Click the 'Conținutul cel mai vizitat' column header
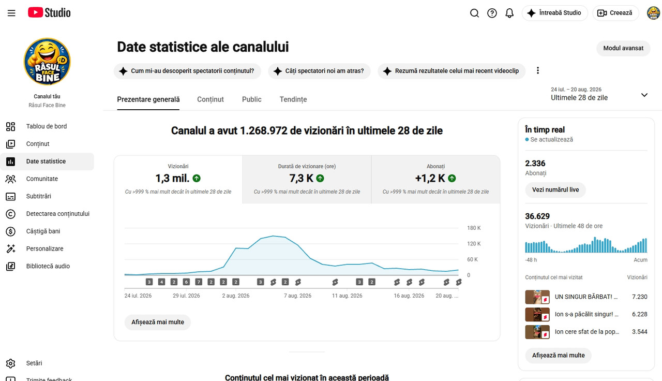Image resolution: width=662 pixels, height=381 pixels. pos(554,277)
